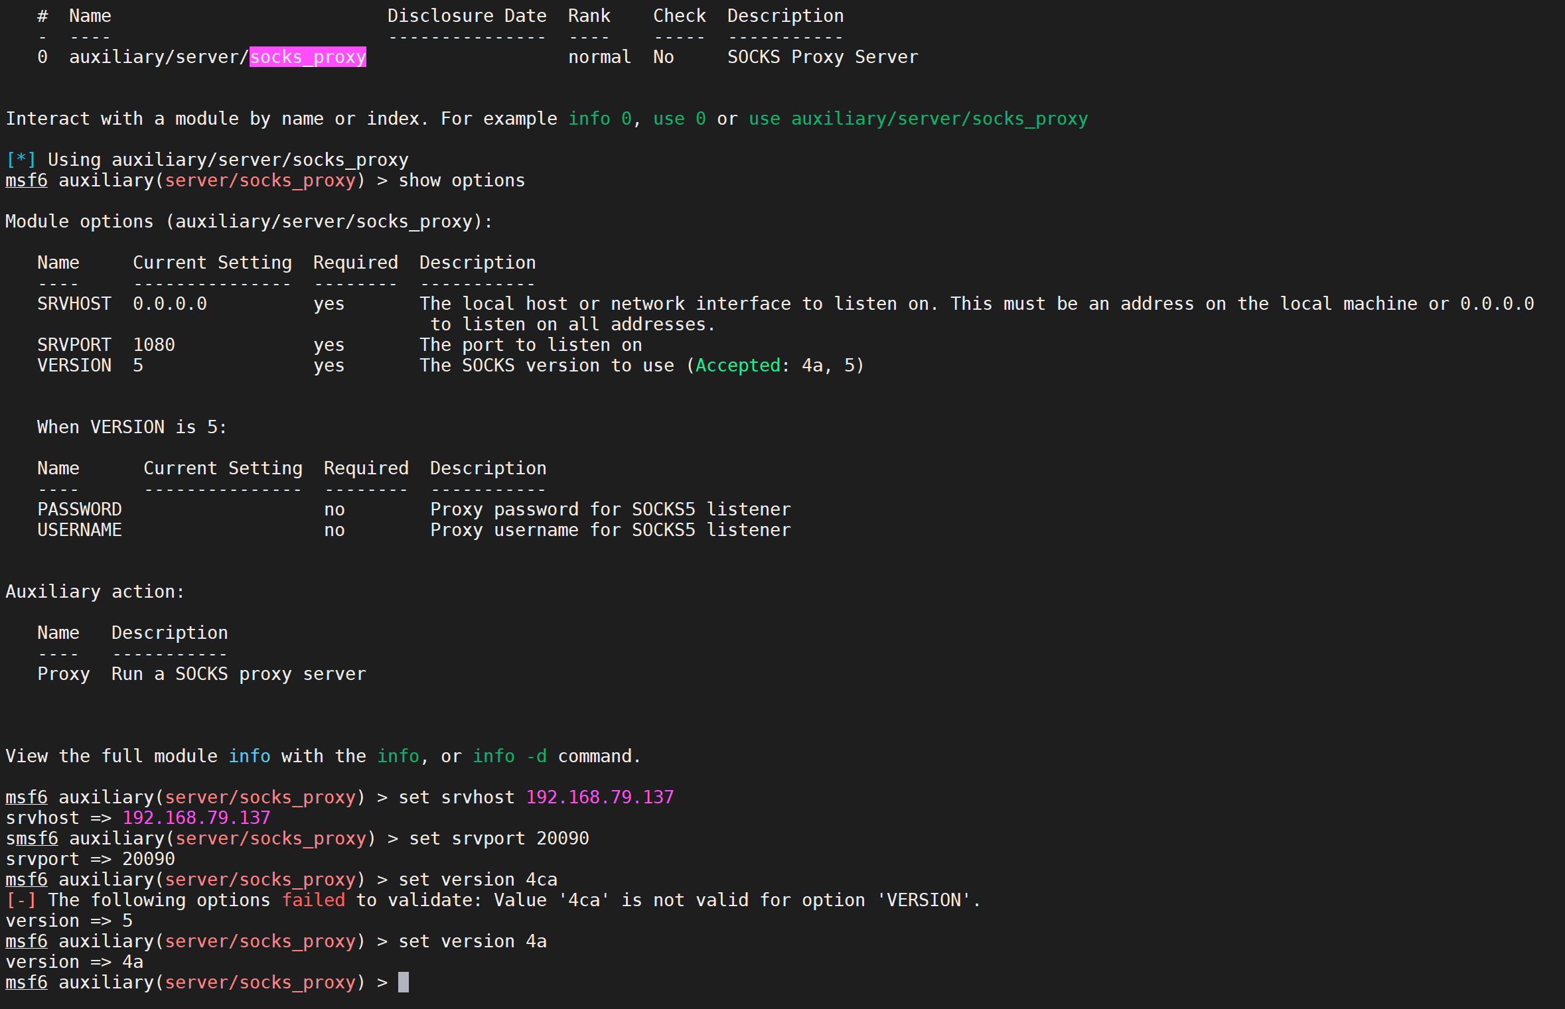Image resolution: width=1565 pixels, height=1009 pixels.
Task: Click the "srvport => 20090" output line
Action: pos(90,859)
